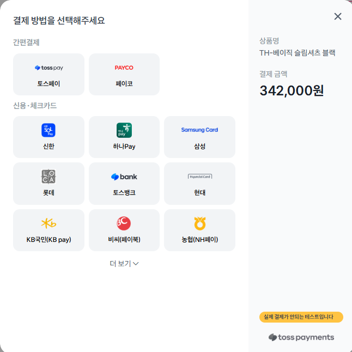Choose the Shinhan SOL Pay icon
This screenshot has height=352, width=352.
coord(48,130)
